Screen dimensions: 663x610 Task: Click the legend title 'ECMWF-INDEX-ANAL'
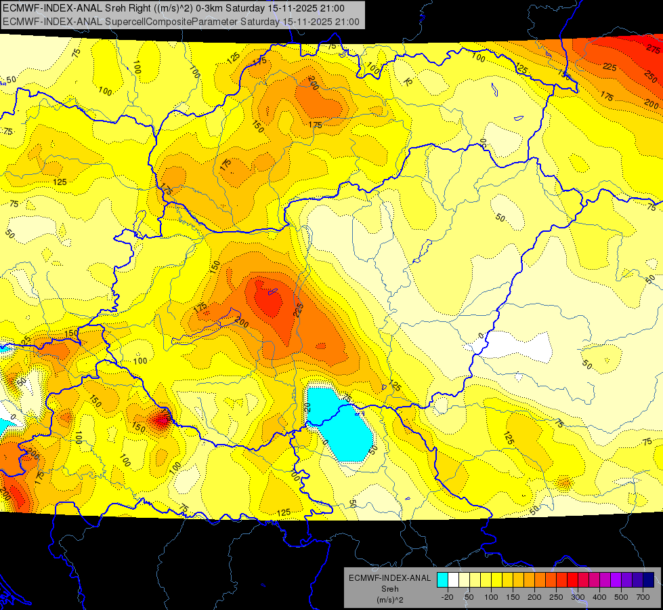[390, 578]
